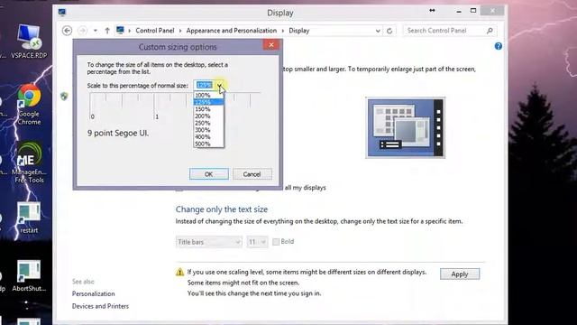Open recent locations dropdown arrow
This screenshot has width=577, height=325.
(96, 31)
